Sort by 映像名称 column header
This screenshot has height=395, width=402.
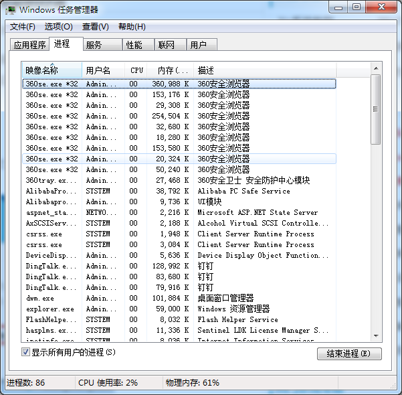point(52,70)
